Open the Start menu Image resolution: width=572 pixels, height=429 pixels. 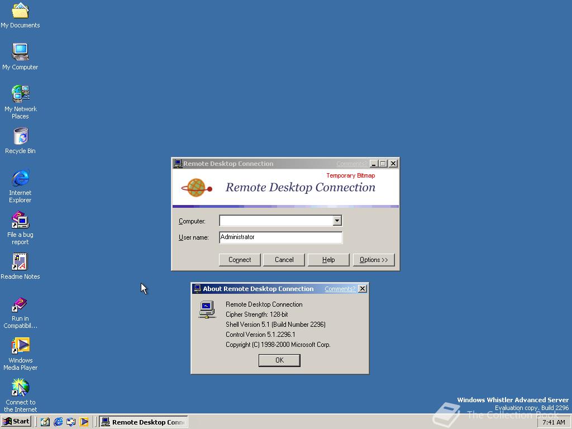click(16, 422)
